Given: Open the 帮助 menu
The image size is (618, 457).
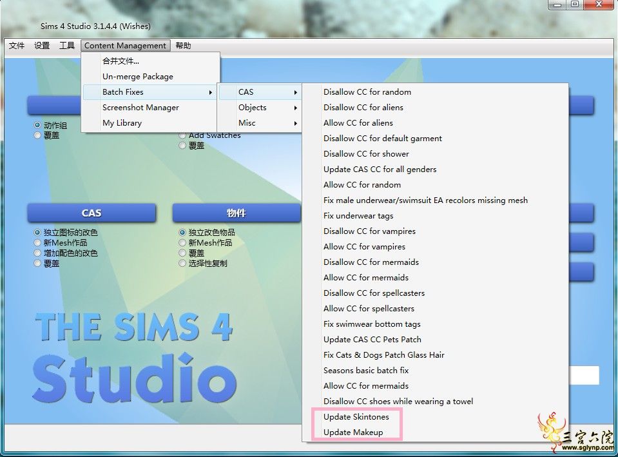Looking at the screenshot, I should [x=183, y=46].
